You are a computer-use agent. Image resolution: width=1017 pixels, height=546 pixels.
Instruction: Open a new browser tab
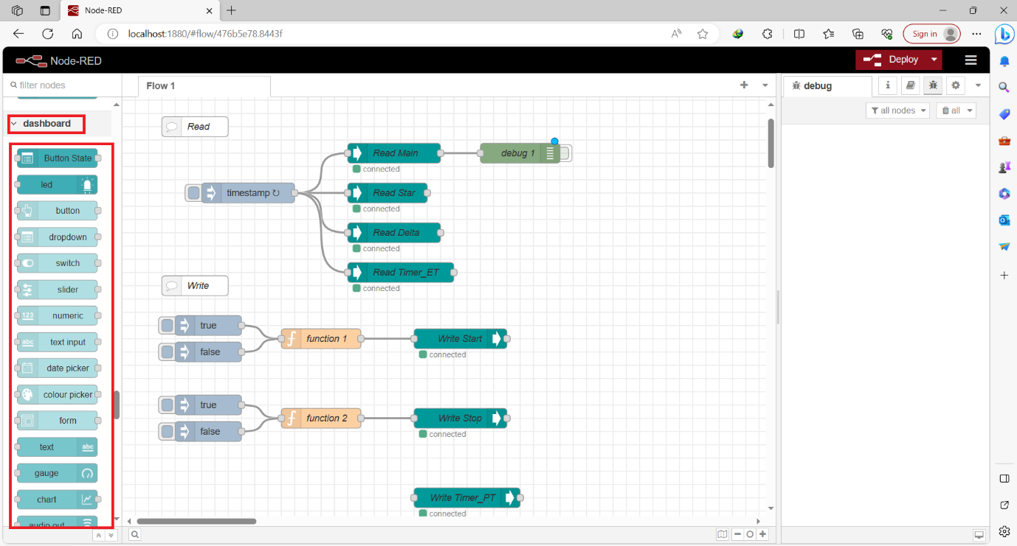click(232, 11)
